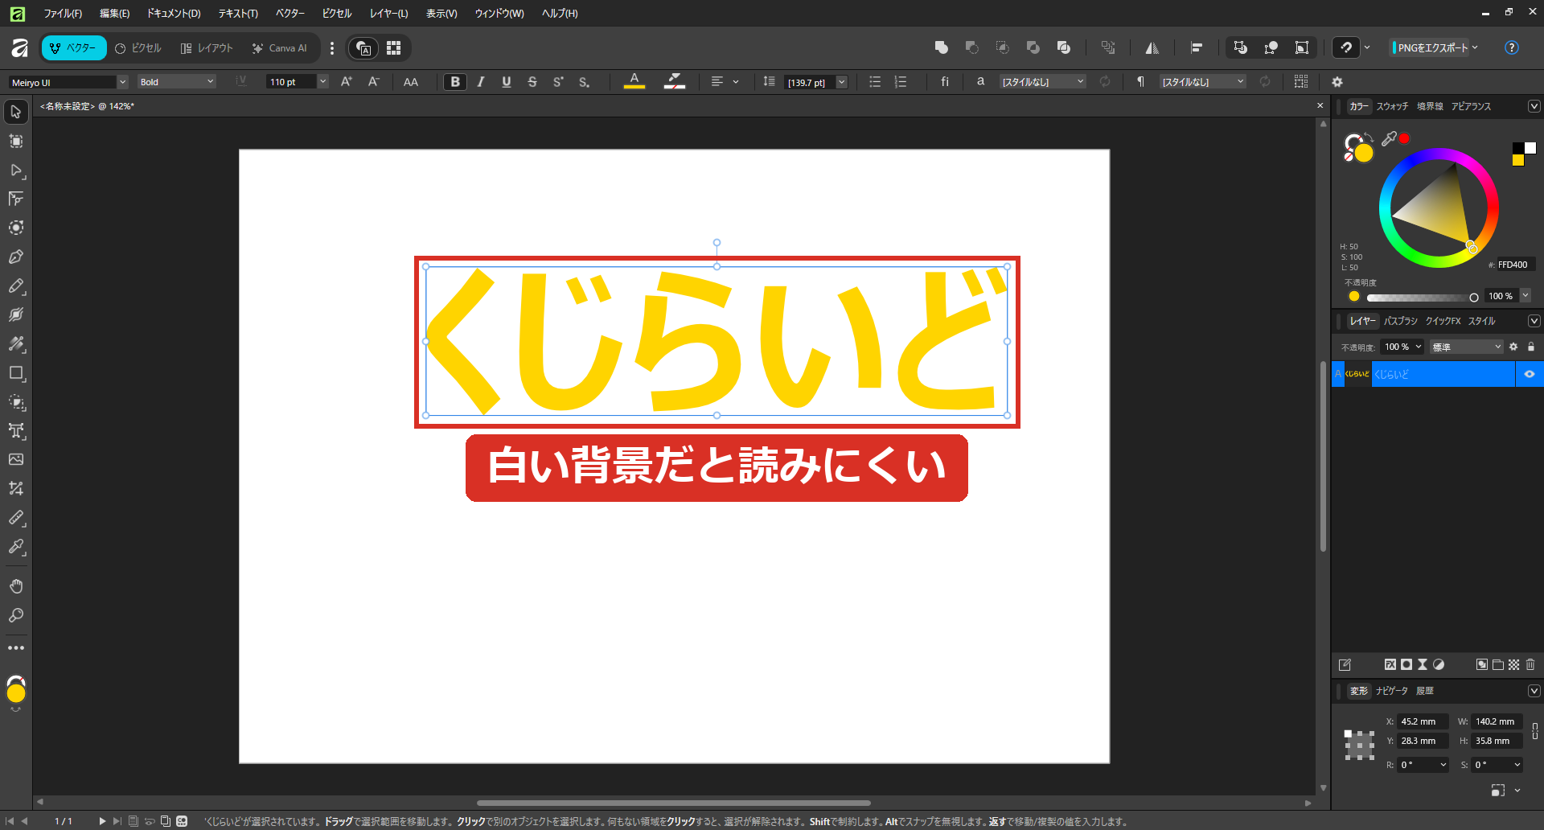Open the 110 pt font size dropdown
The height and width of the screenshot is (830, 1544).
[x=323, y=82]
